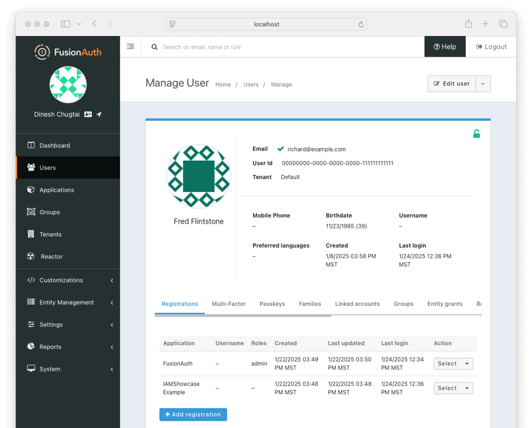Expand the Reports menu chevron
Screen dimensions: 532x428
click(112, 347)
